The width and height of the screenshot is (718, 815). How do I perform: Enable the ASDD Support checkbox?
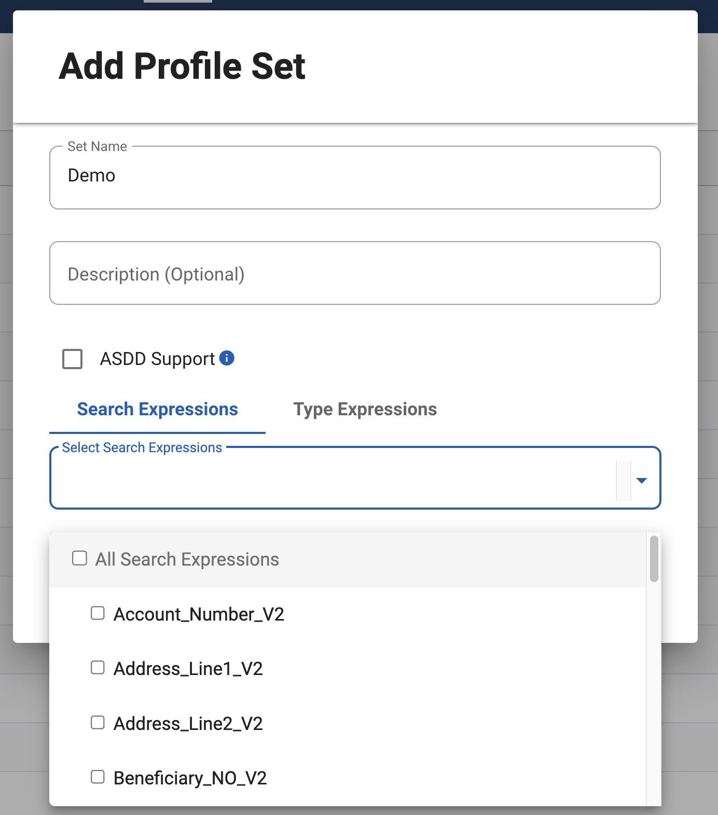click(73, 359)
